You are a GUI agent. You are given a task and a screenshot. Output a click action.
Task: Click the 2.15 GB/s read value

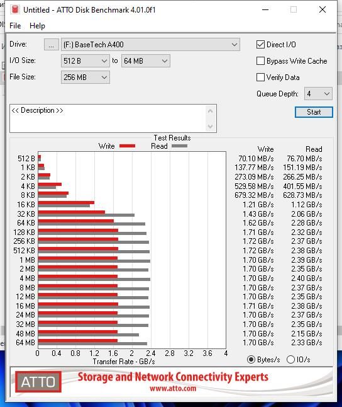(307, 334)
